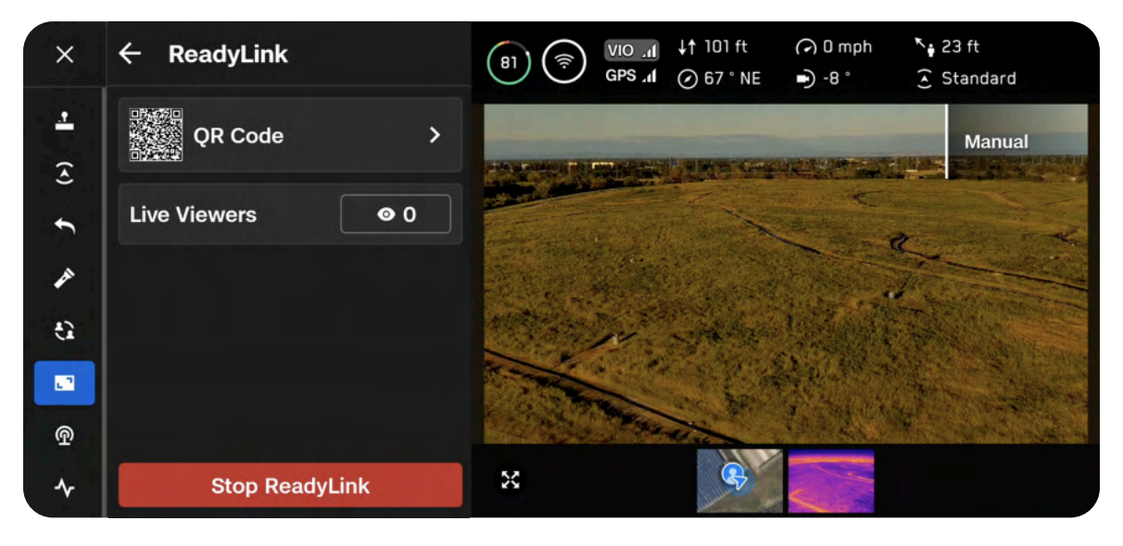Click the pulse activity icon in sidebar
The image size is (1123, 546).
[64, 488]
